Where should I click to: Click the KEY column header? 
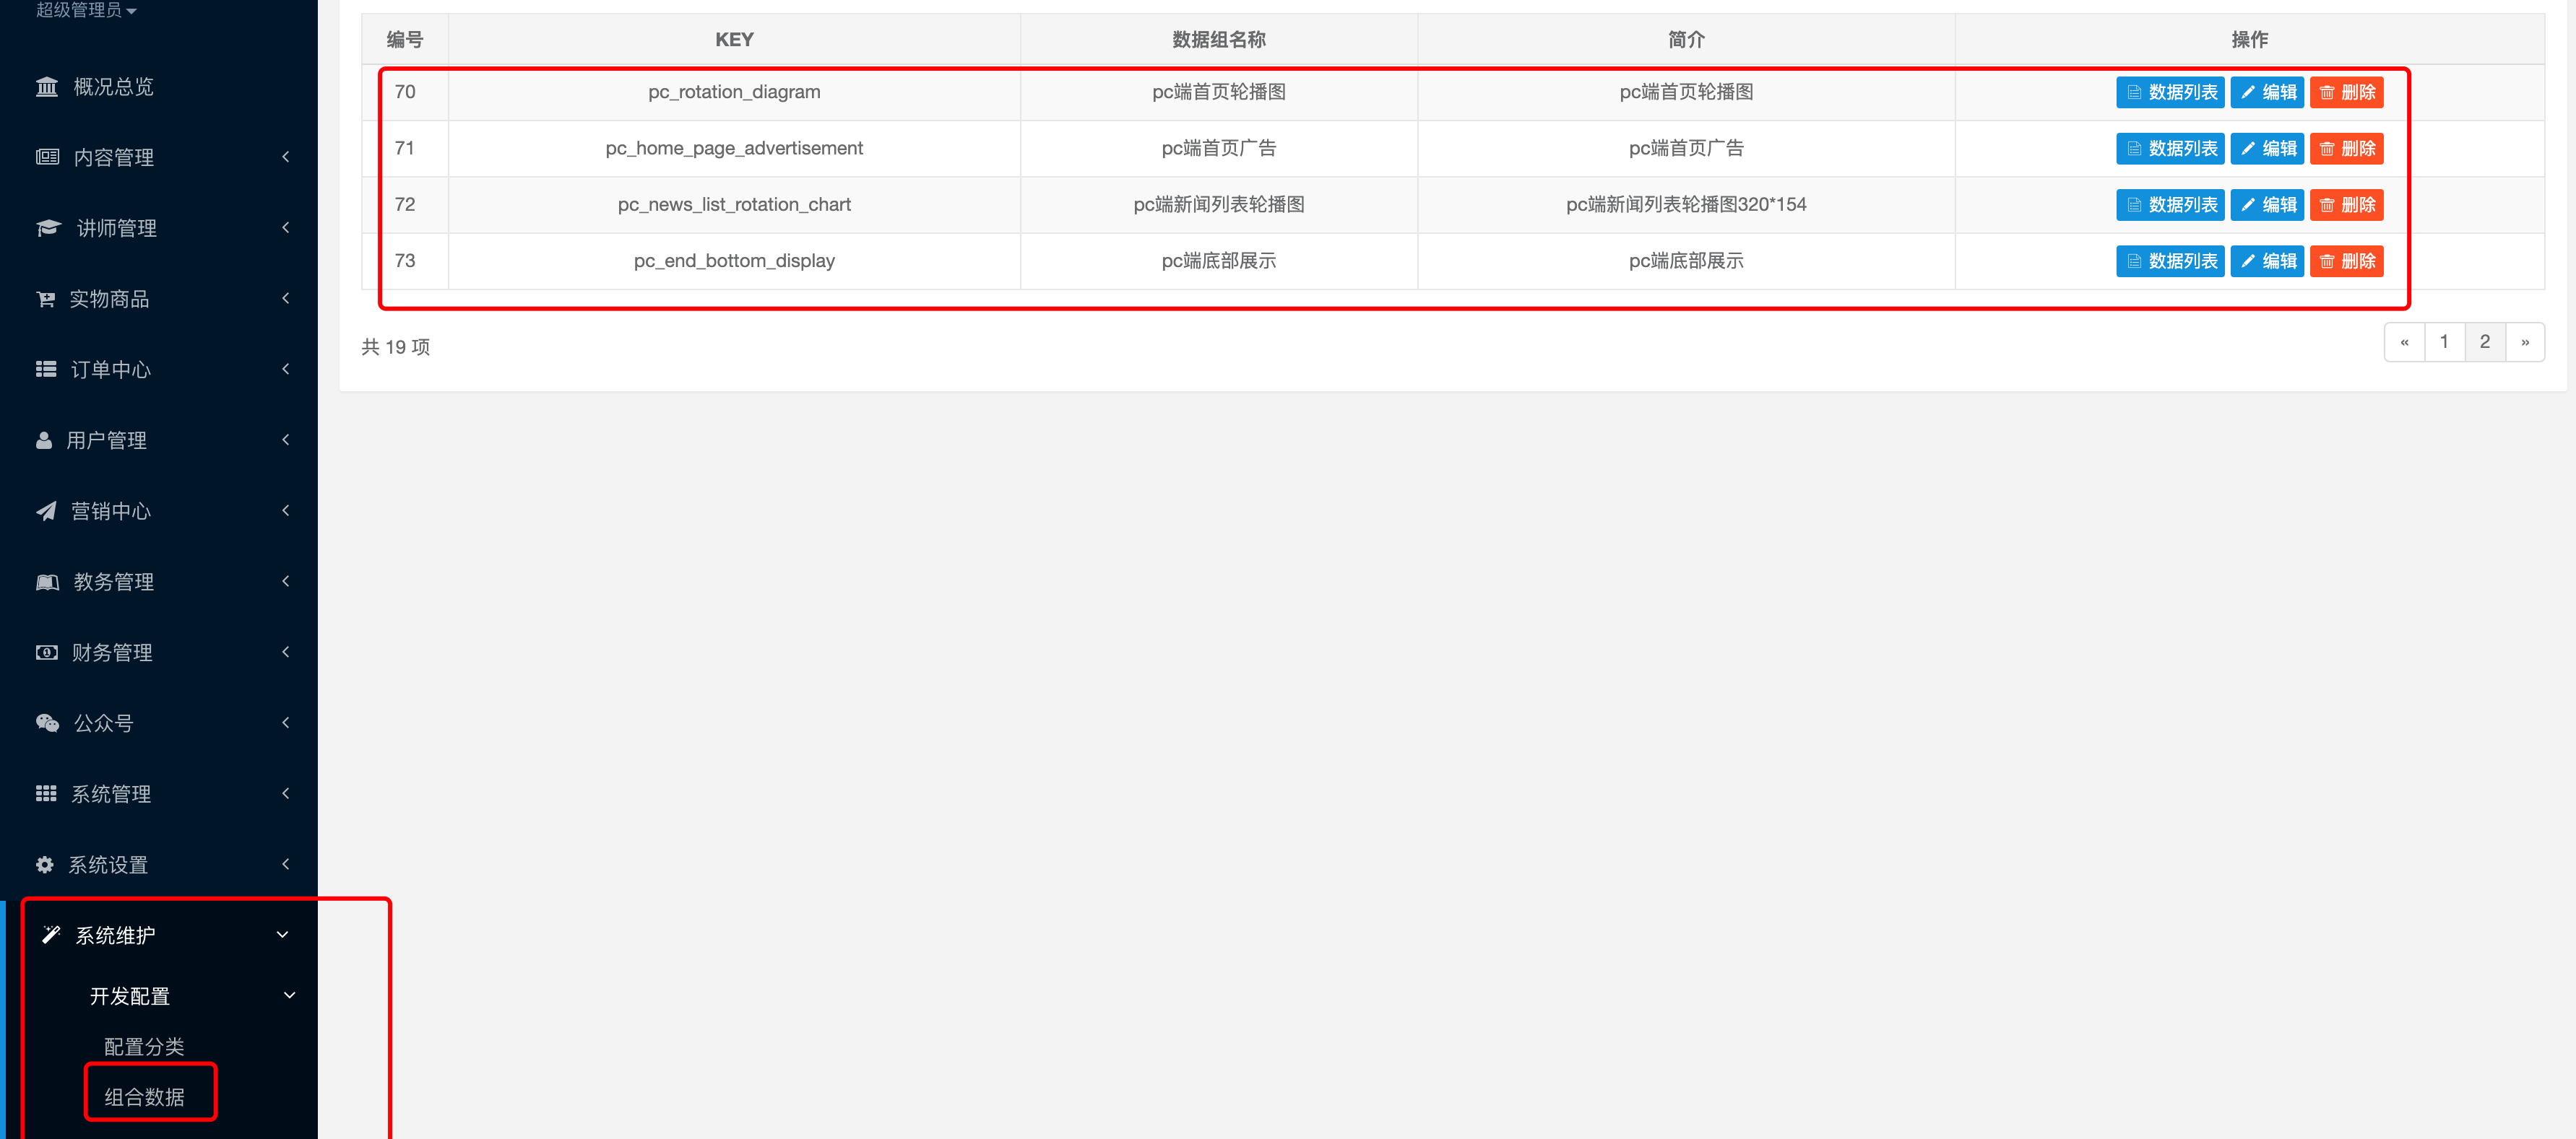pos(734,40)
